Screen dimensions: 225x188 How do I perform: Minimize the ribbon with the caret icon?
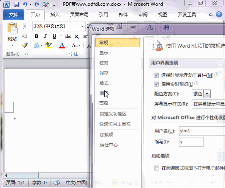211,15
